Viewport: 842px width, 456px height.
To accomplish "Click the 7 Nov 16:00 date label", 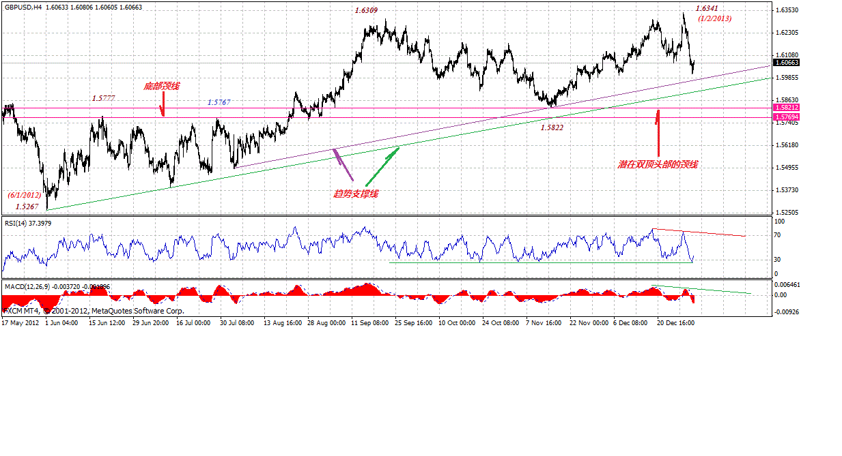I will click(x=544, y=322).
